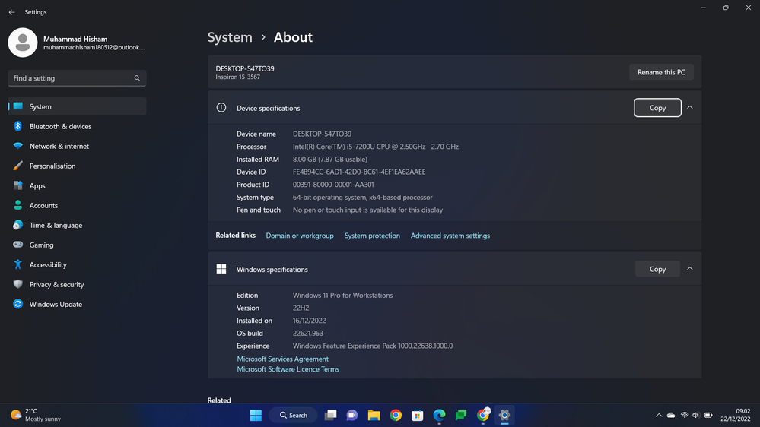Viewport: 760px width, 427px height.
Task: Click the search magnifier in Find a setting
Action: click(x=137, y=78)
